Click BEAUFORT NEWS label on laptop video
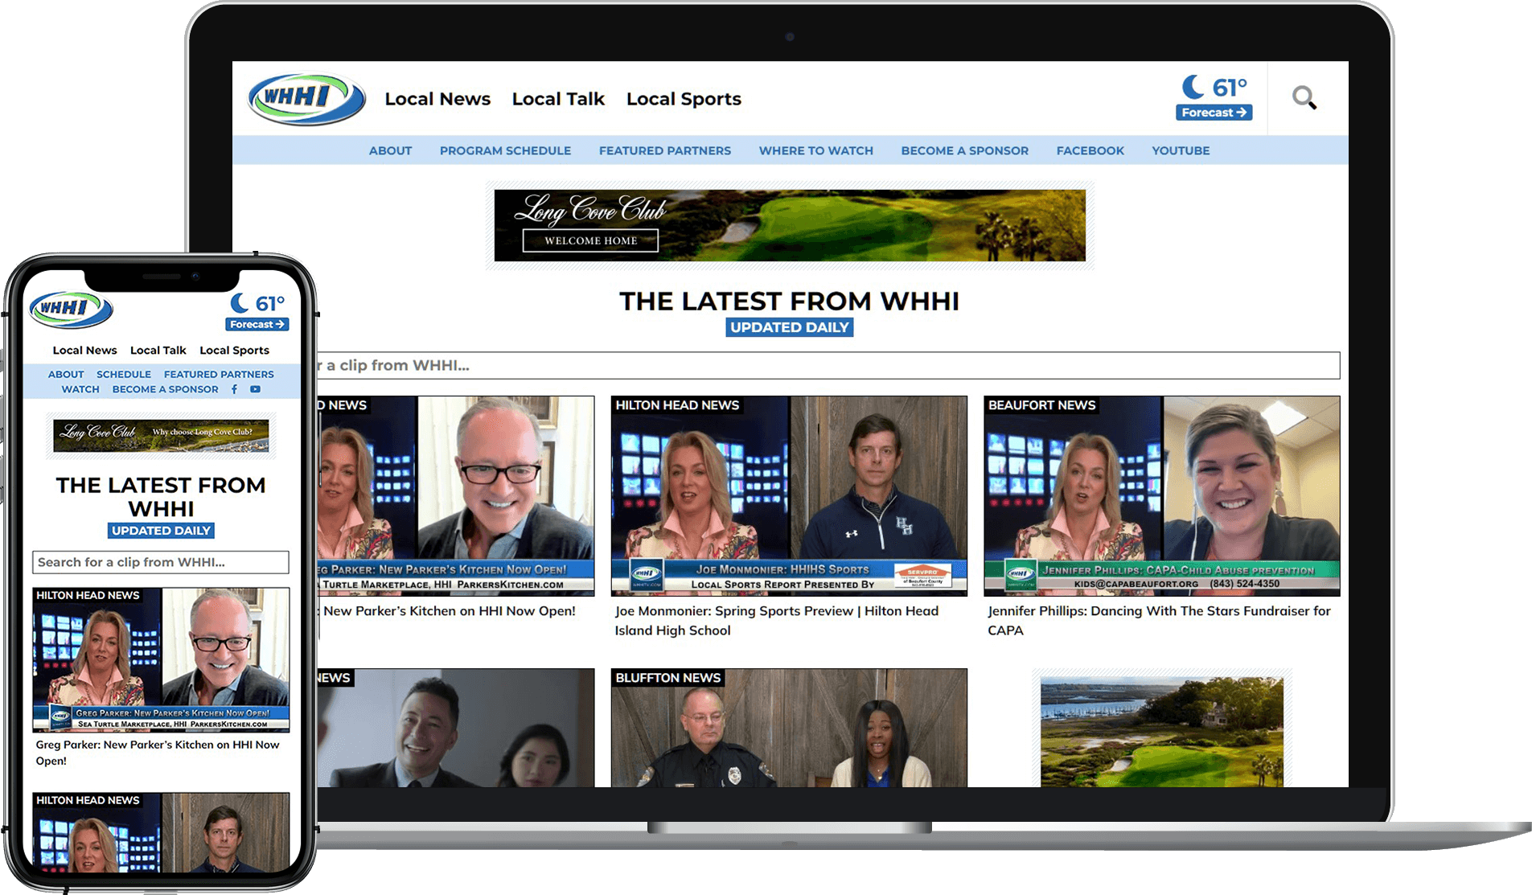The image size is (1532, 895). [1041, 405]
